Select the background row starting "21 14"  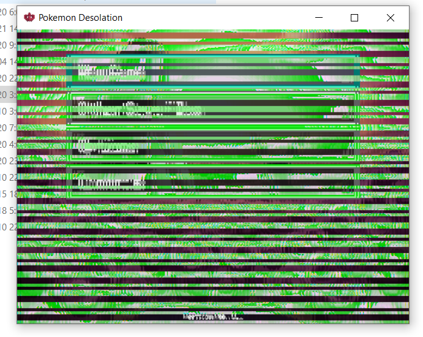9,28
